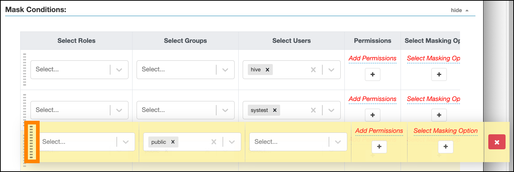Click plus under masking option in hive row

pyautogui.click(x=439, y=74)
